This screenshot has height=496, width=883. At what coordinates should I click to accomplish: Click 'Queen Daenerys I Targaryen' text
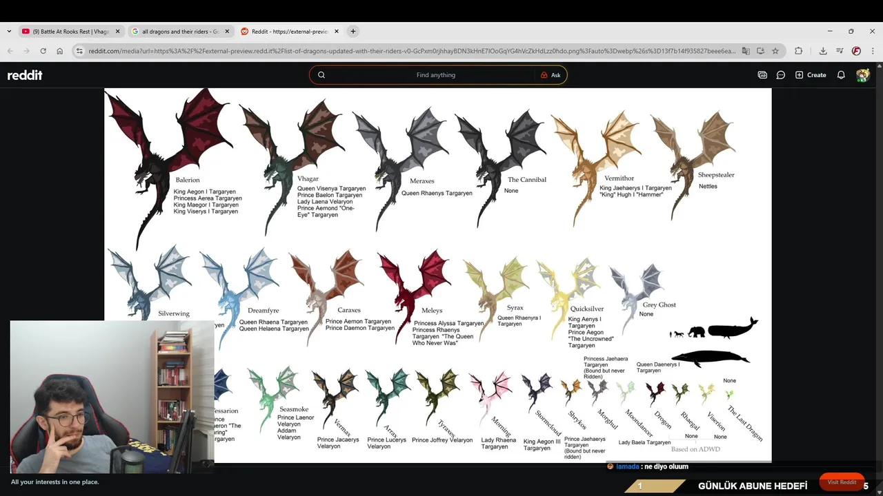[x=657, y=367]
